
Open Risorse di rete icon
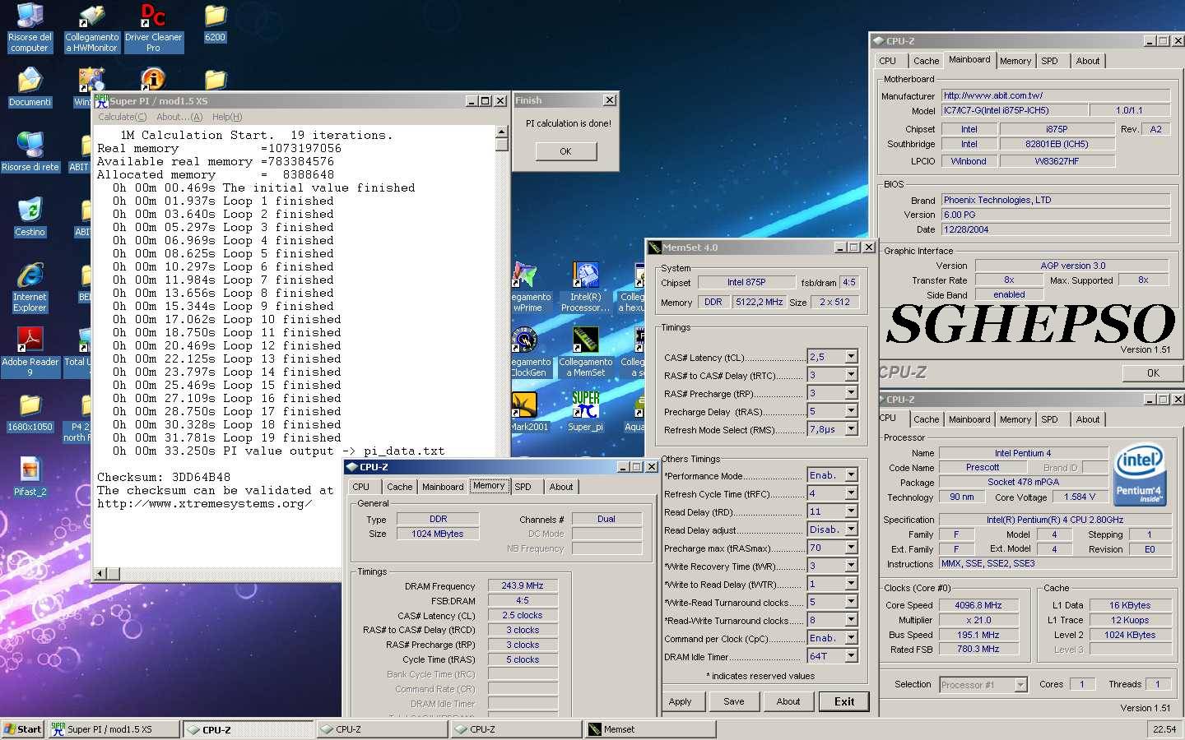point(30,152)
